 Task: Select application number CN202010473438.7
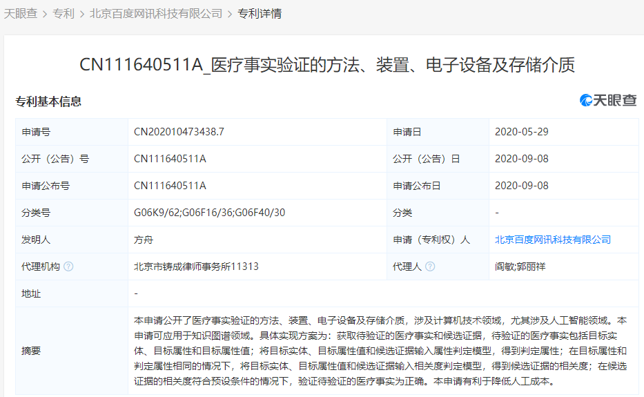coord(179,132)
